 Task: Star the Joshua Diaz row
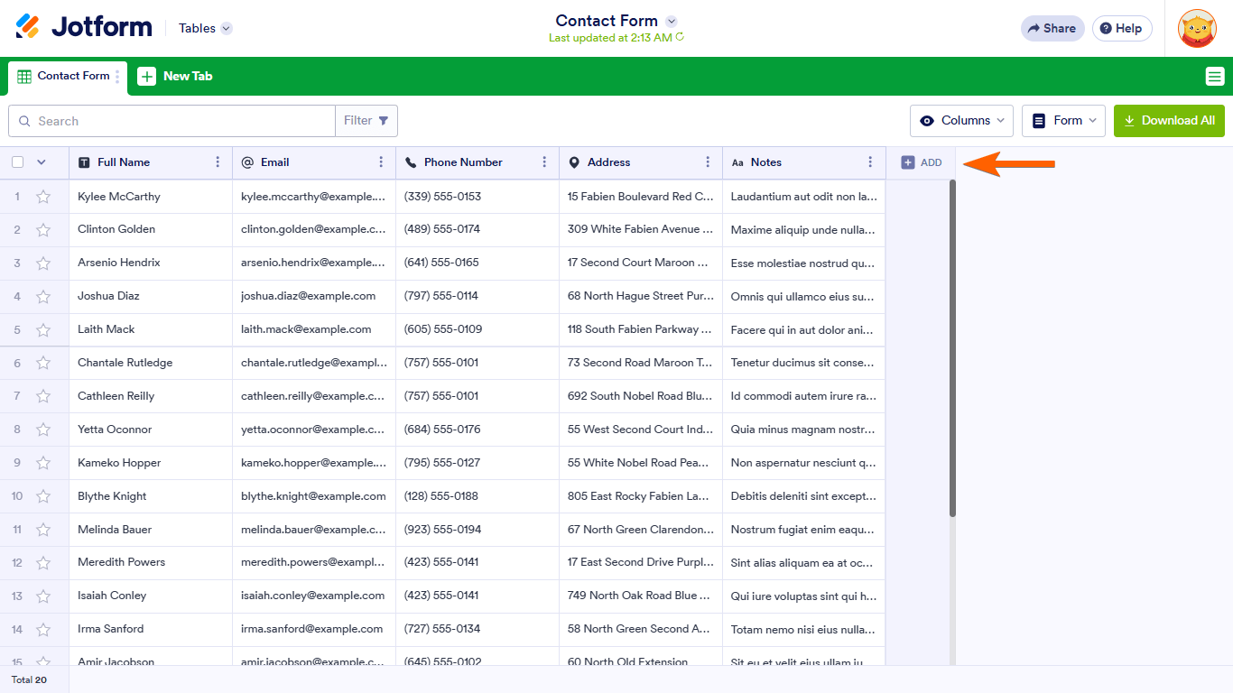pos(43,296)
